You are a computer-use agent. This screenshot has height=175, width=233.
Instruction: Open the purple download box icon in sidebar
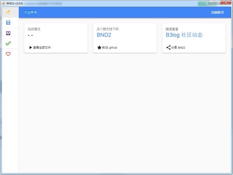[x=8, y=33]
